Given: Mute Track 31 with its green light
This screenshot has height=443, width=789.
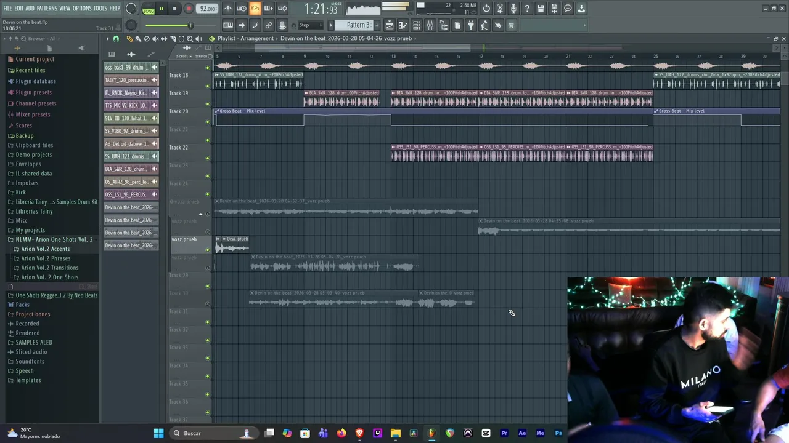Looking at the screenshot, I should [x=208, y=322].
